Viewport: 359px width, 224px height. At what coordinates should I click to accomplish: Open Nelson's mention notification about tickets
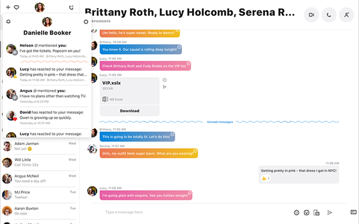tap(47, 51)
